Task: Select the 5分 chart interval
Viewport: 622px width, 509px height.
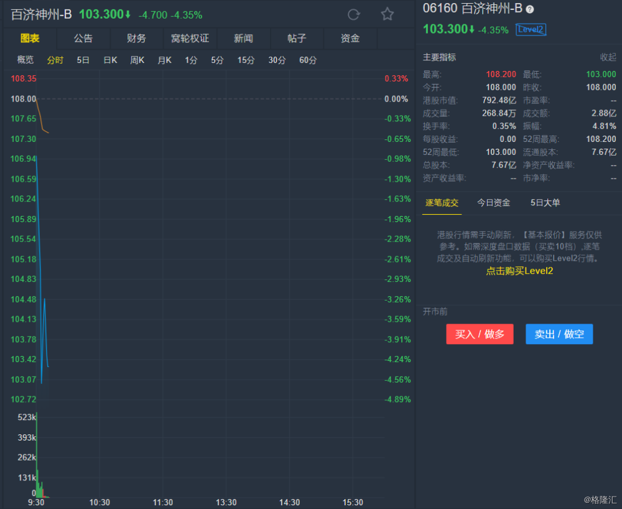Action: point(217,60)
